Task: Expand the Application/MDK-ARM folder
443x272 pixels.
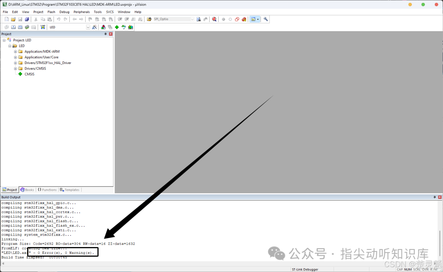Action: pyautogui.click(x=16, y=51)
